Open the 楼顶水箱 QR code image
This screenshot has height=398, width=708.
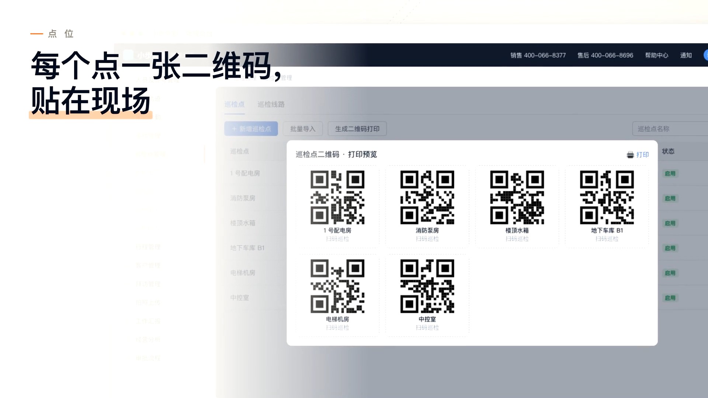tap(517, 197)
